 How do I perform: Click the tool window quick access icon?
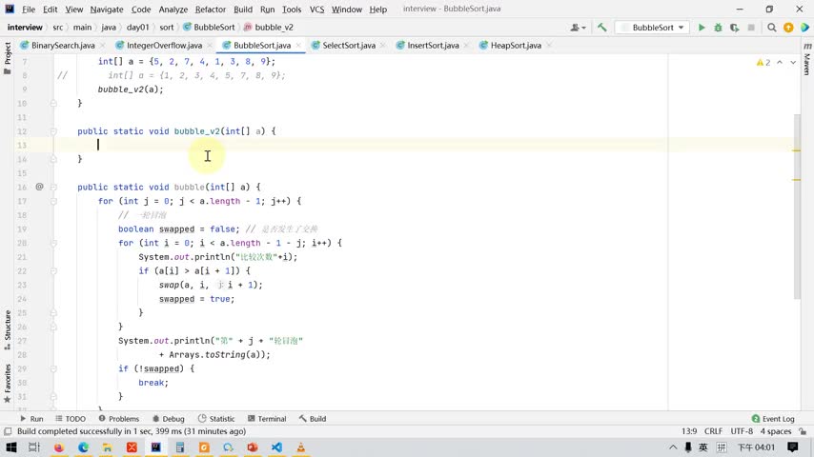(x=8, y=431)
